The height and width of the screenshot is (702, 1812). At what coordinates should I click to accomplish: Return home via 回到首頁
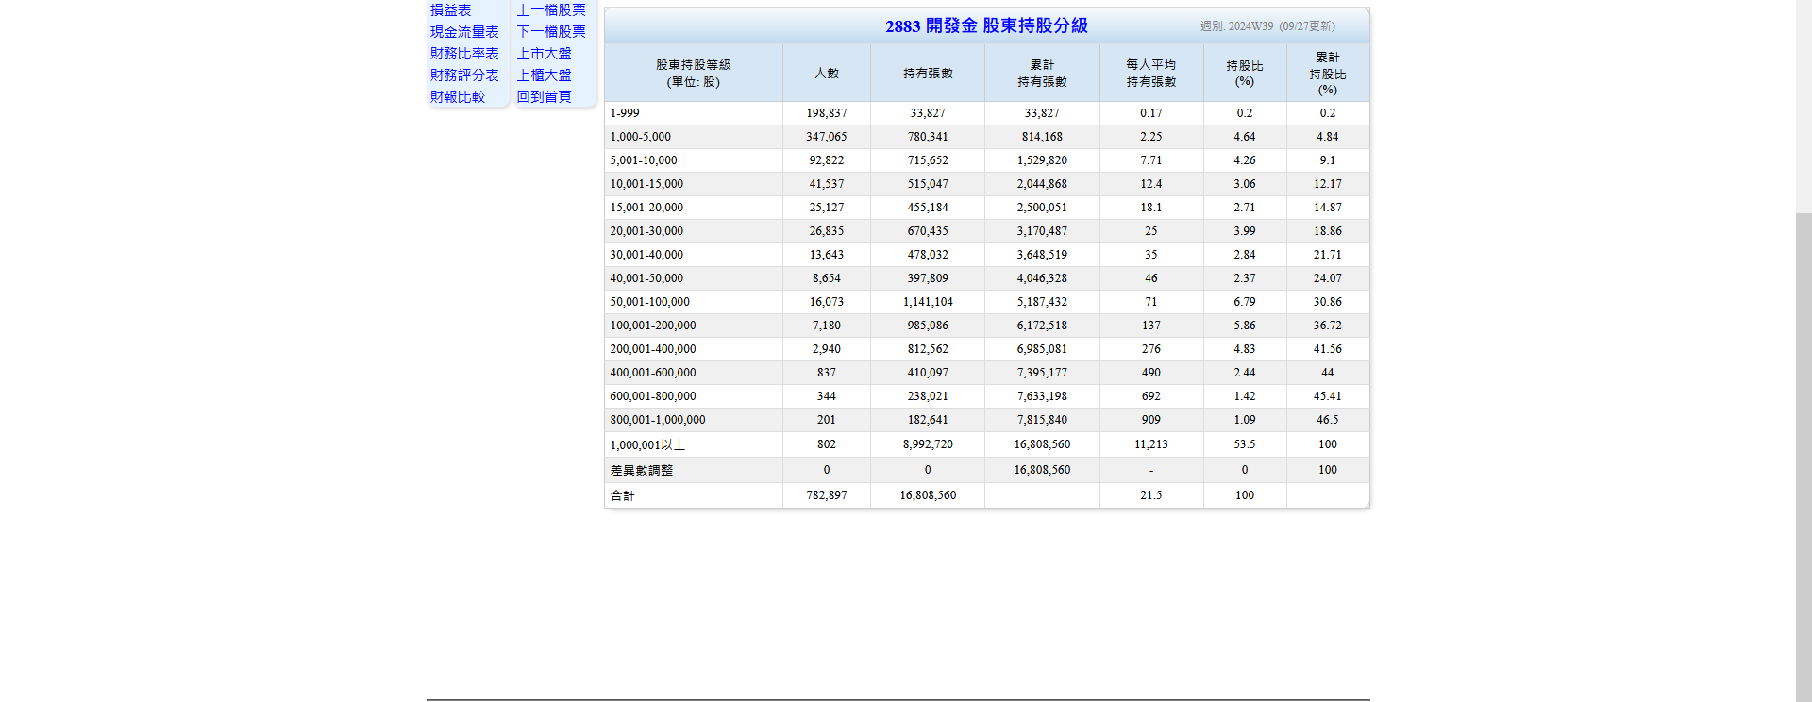[x=545, y=97]
